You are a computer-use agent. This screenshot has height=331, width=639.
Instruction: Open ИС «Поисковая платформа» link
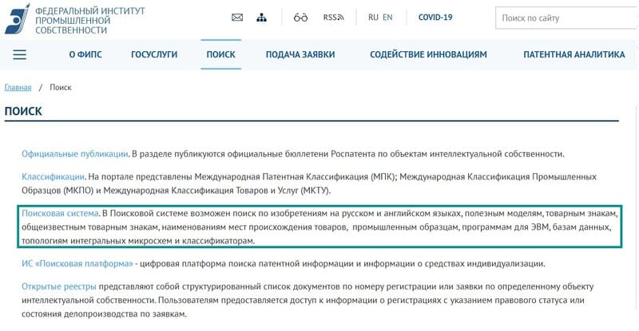click(x=77, y=264)
